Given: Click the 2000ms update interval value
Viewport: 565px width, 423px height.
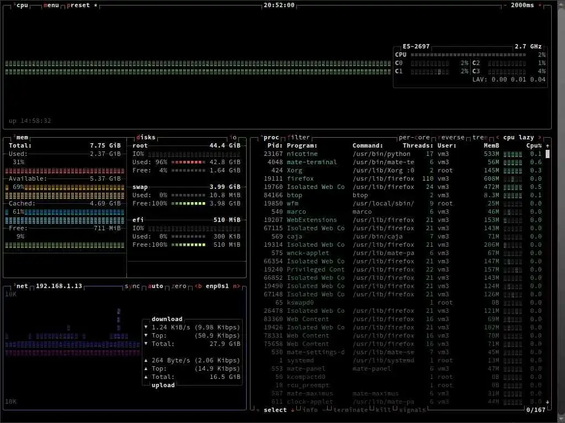Looking at the screenshot, I should tap(522, 6).
